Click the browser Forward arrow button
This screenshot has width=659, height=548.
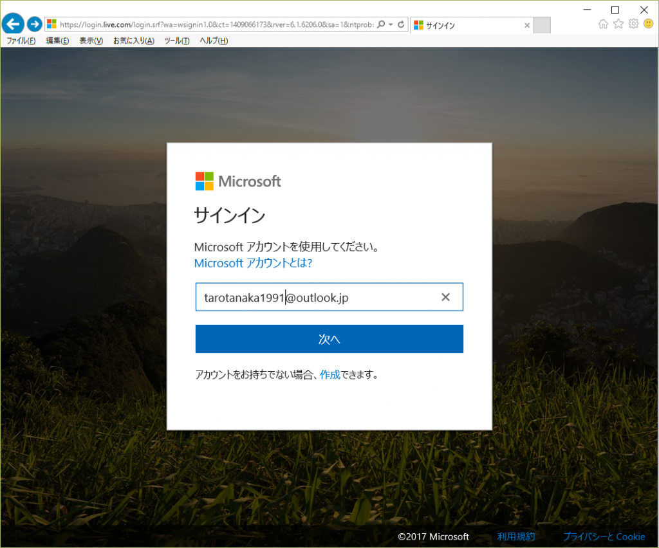[x=35, y=24]
